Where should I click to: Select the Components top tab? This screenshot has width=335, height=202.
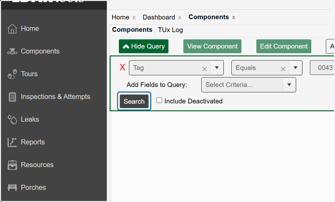tap(209, 17)
